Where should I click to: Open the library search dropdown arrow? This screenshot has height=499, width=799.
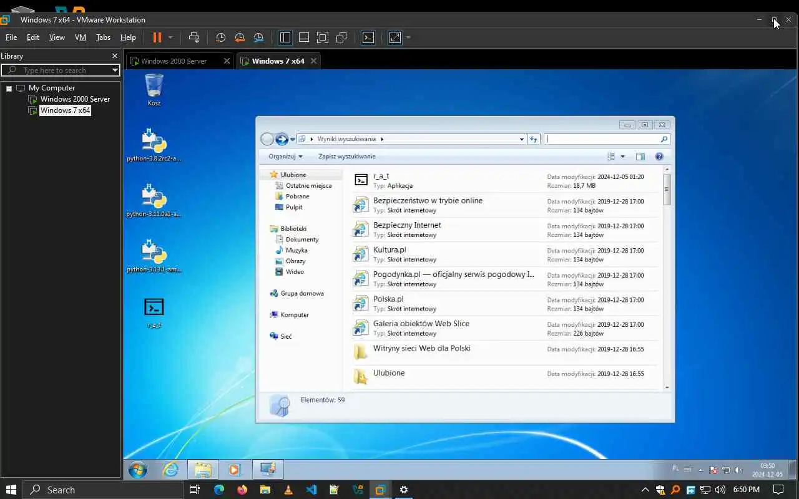[115, 70]
